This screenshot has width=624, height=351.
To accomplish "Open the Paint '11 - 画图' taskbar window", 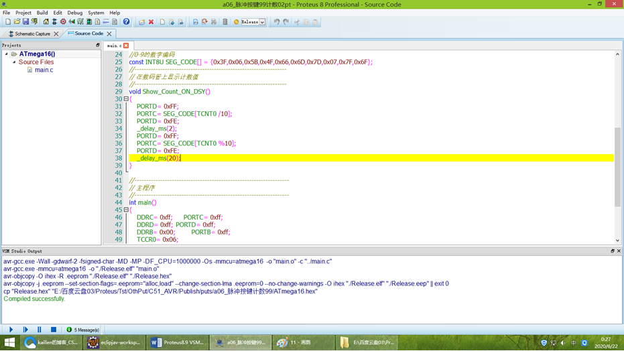I will pyautogui.click(x=303, y=342).
